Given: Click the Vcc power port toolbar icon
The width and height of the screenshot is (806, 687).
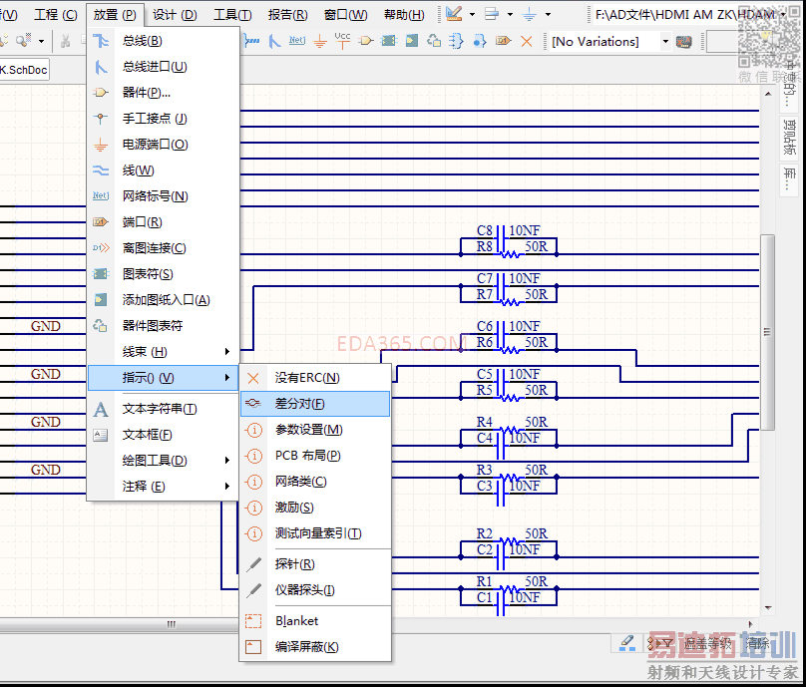Looking at the screenshot, I should tap(342, 41).
